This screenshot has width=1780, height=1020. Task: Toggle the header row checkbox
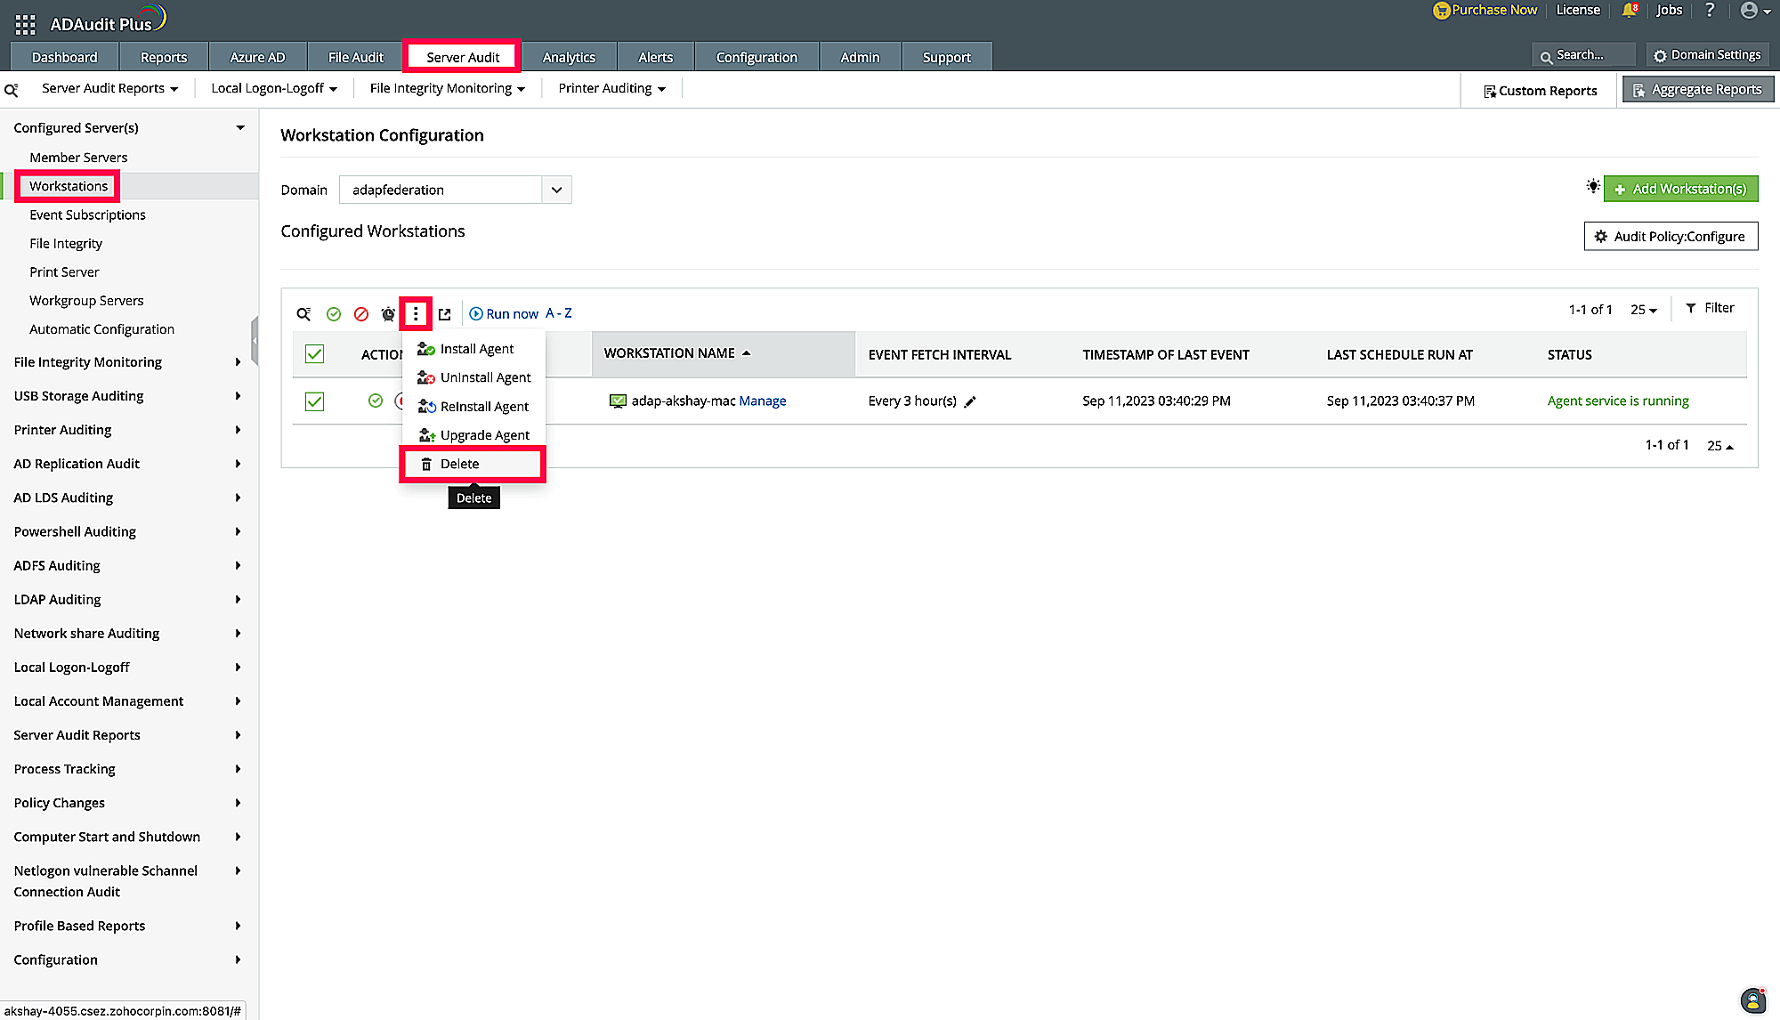coord(314,353)
